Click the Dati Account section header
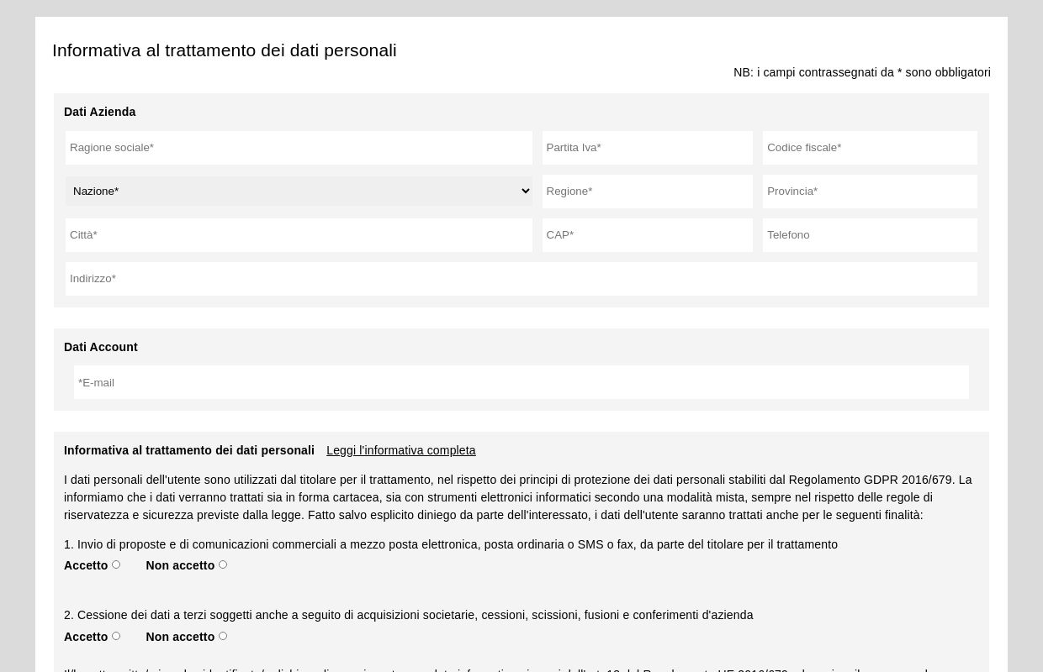Screen dimensions: 1043x672 click(101, 347)
